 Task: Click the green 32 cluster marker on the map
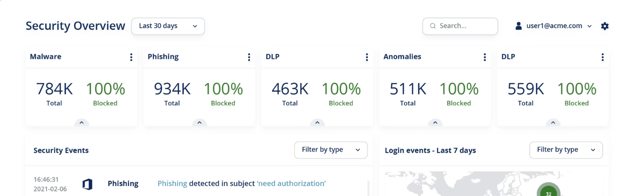(x=548, y=193)
